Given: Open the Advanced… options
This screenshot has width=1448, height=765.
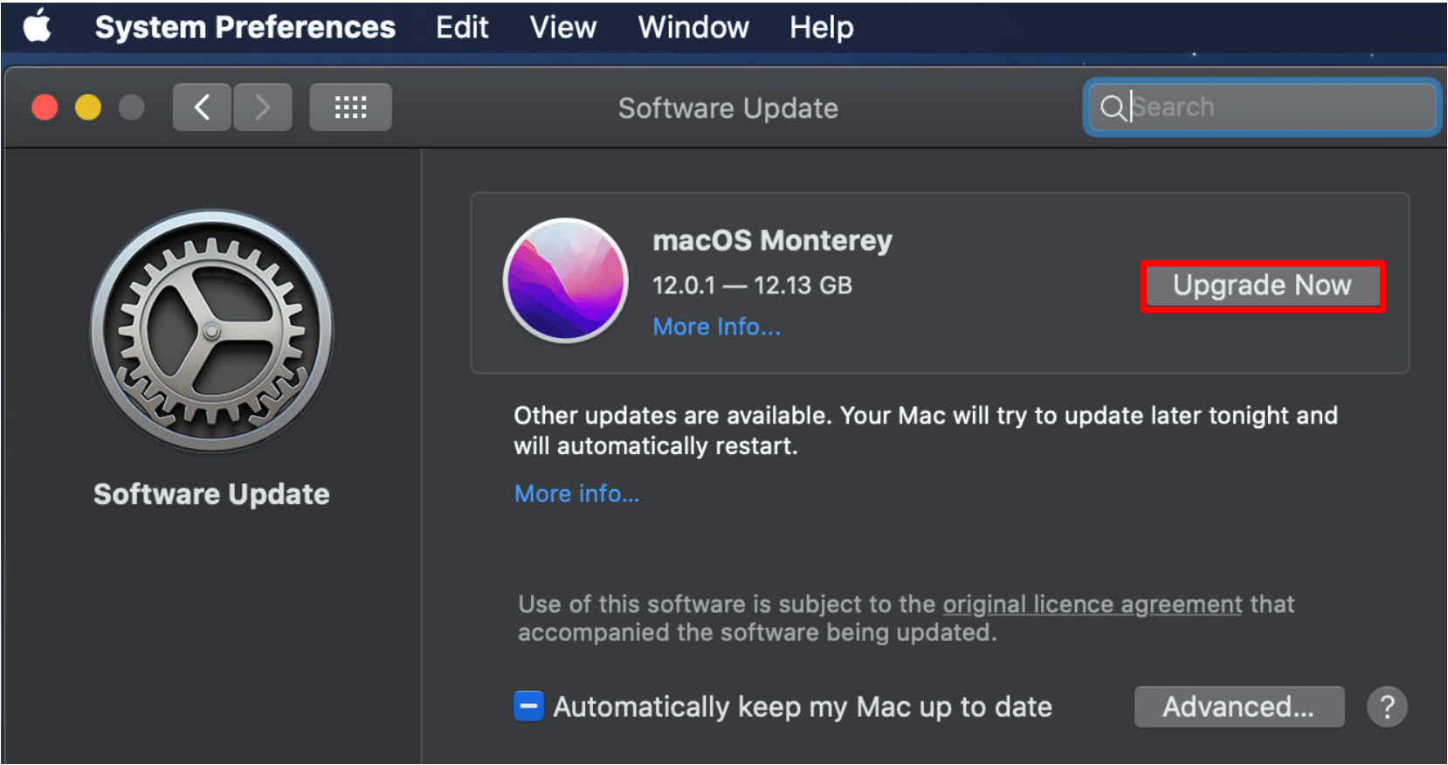Looking at the screenshot, I should 1239,706.
